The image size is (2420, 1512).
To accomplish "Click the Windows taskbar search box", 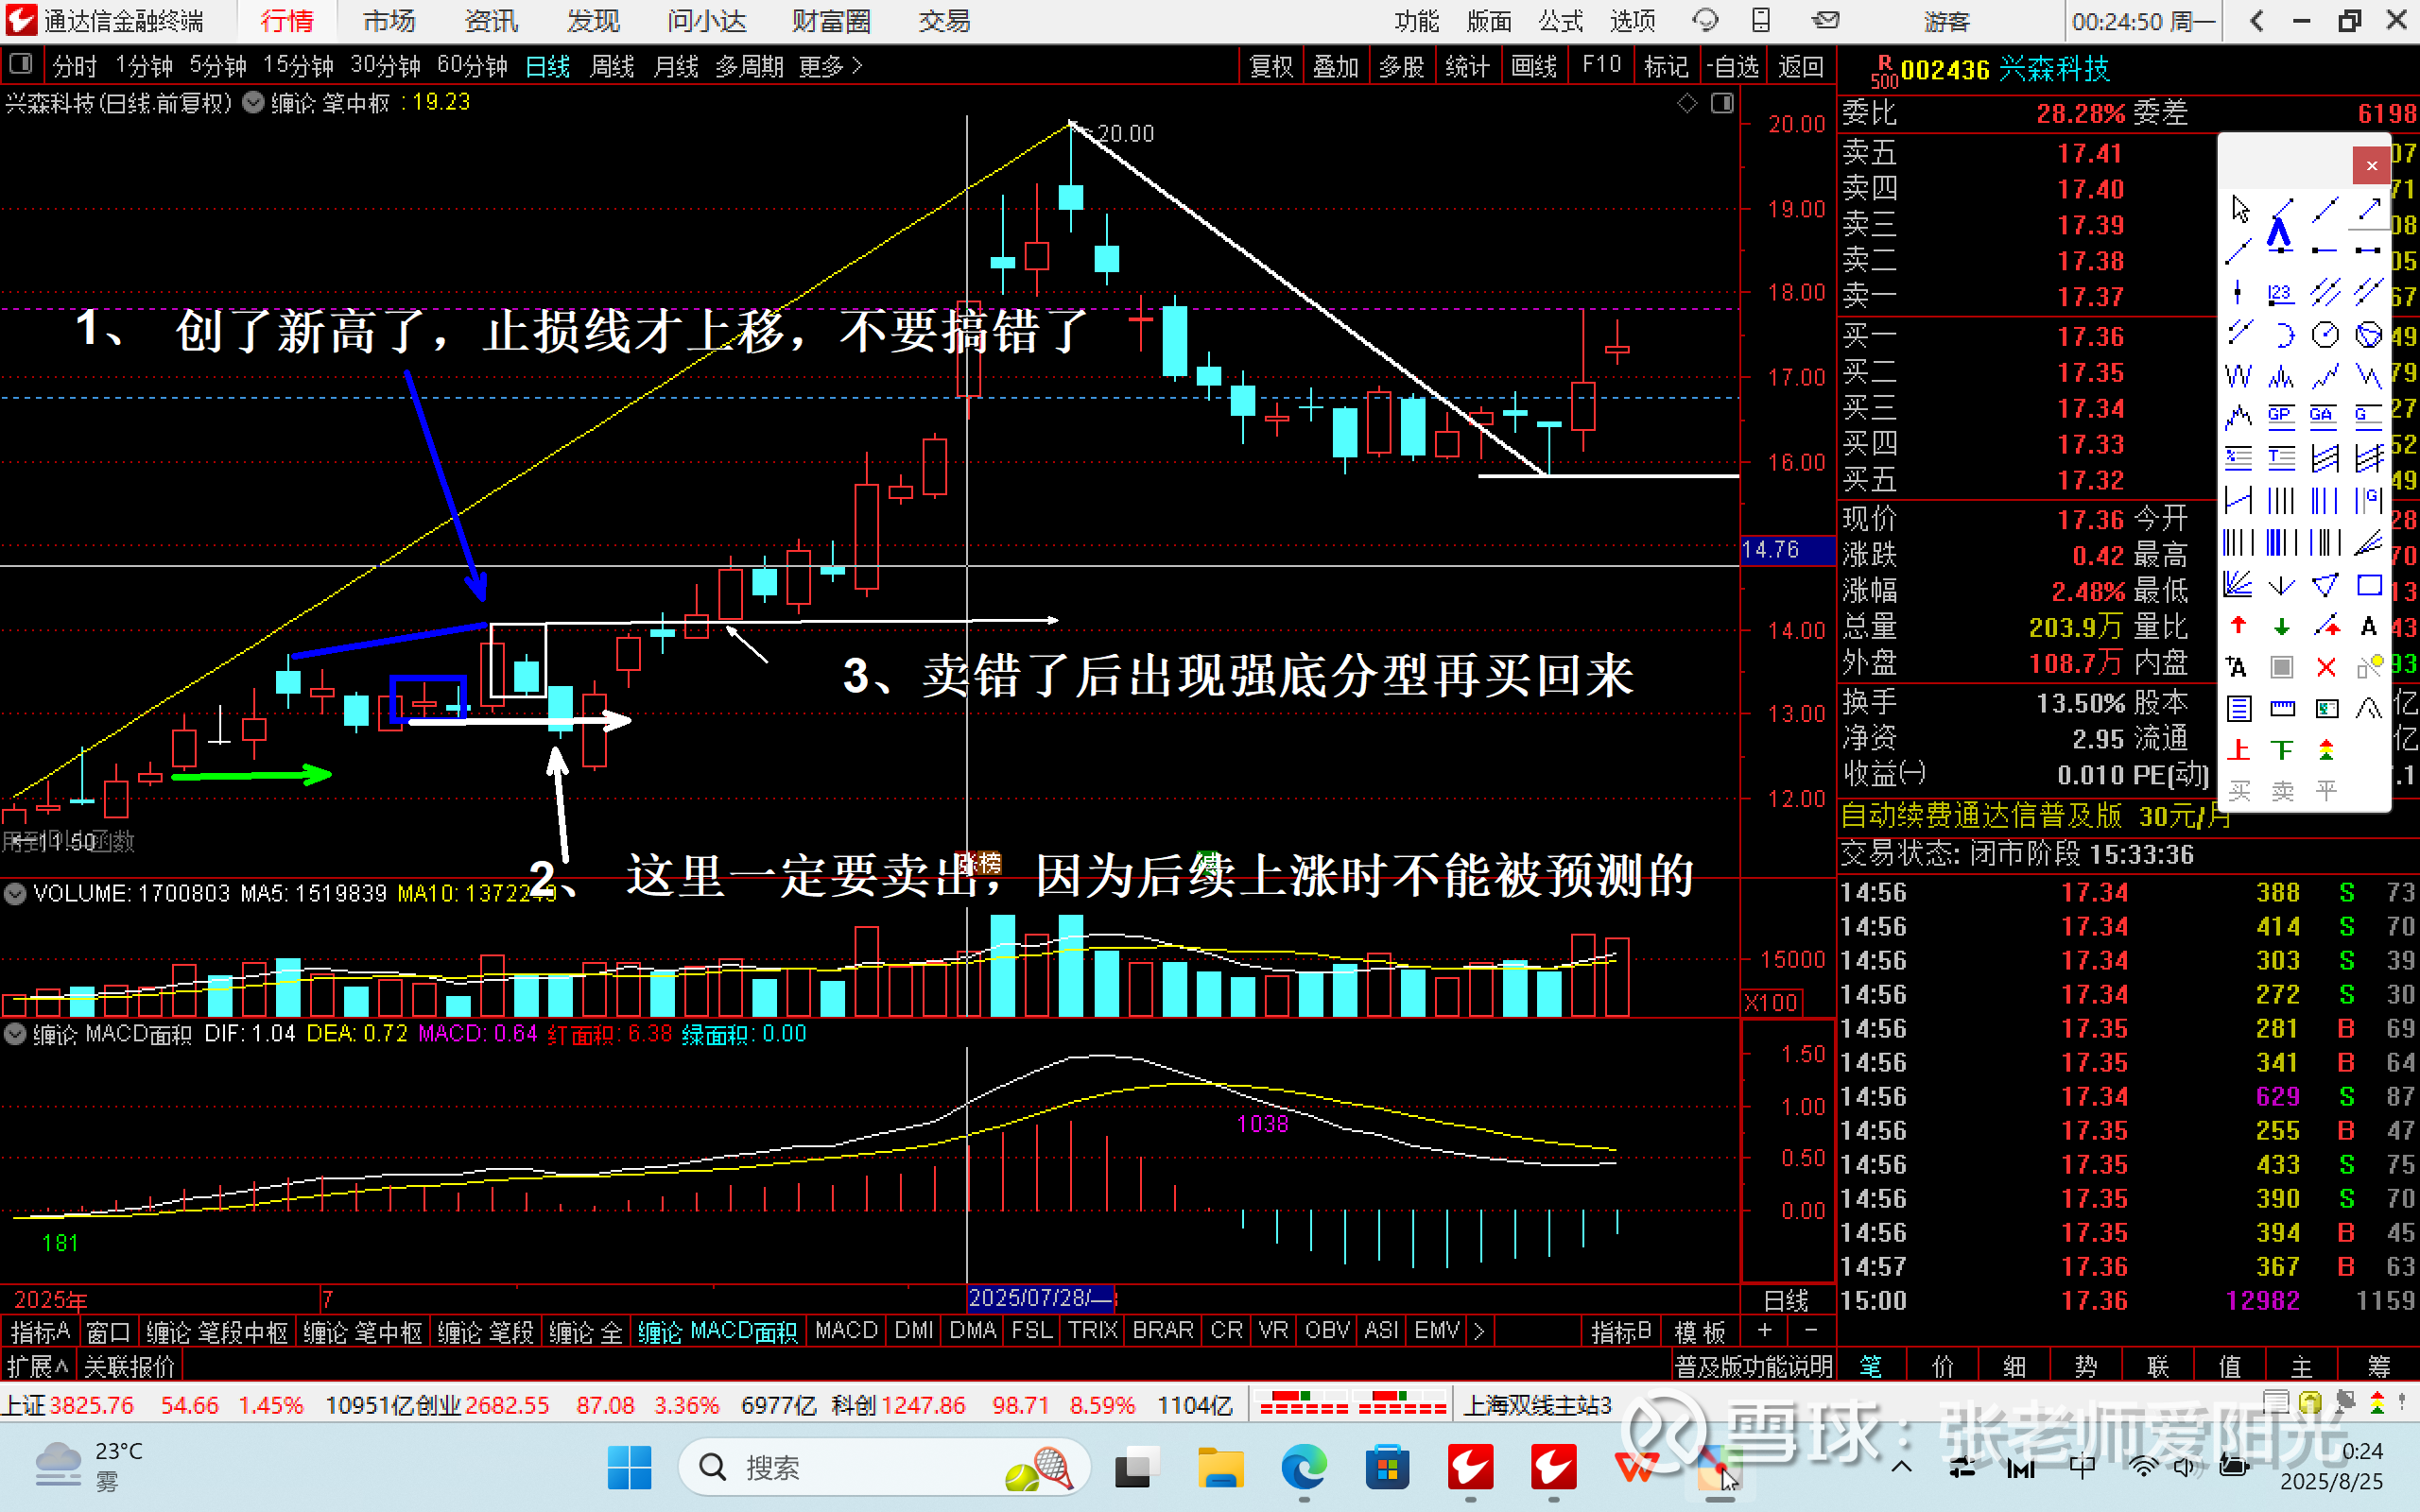I will [883, 1468].
